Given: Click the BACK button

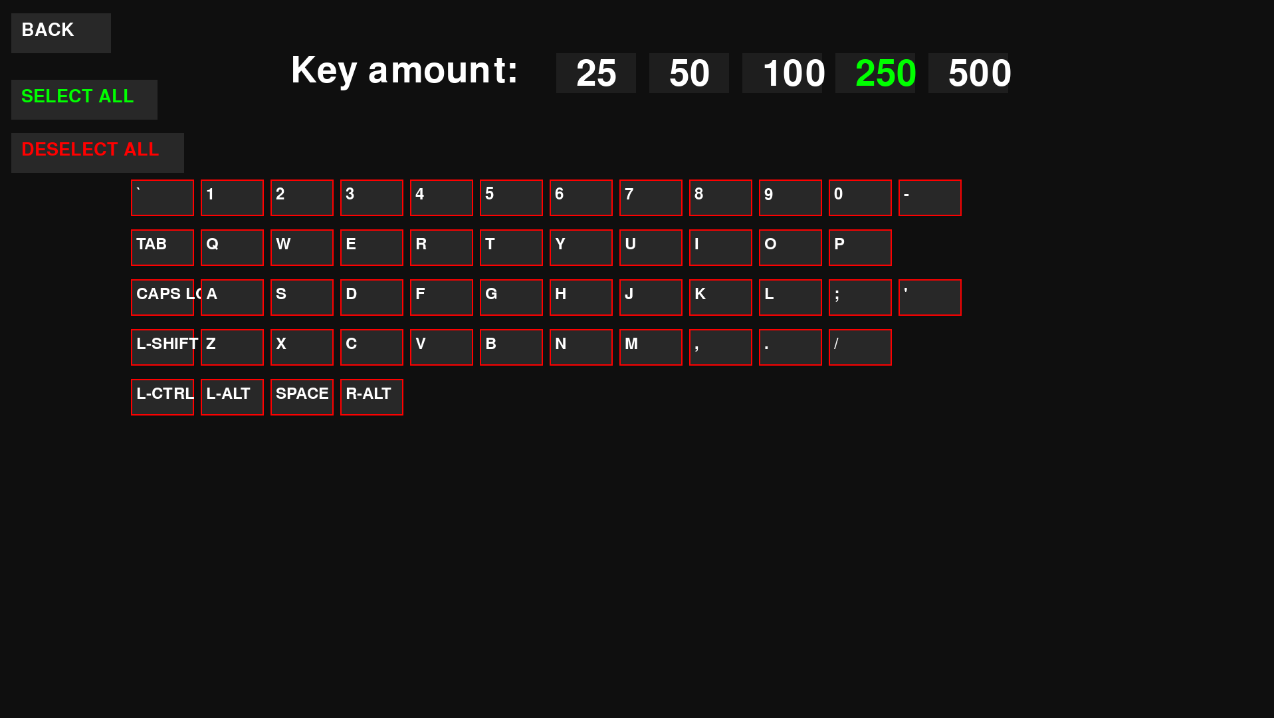Looking at the screenshot, I should coord(60,33).
